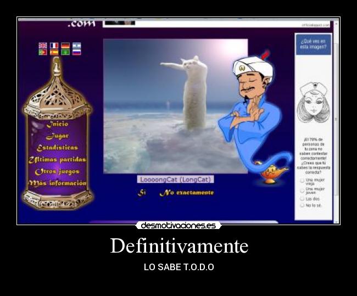357x296 pixels.
Task: Open the Jugar menu item
Action: pyautogui.click(x=57, y=136)
